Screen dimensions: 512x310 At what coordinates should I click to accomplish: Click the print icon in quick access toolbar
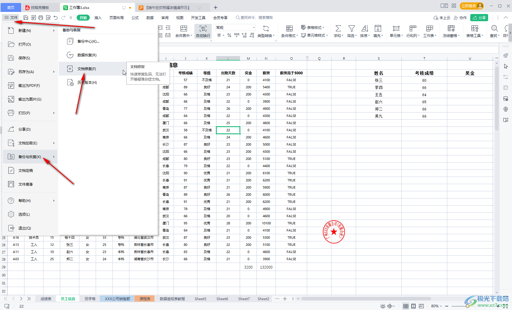(41, 18)
